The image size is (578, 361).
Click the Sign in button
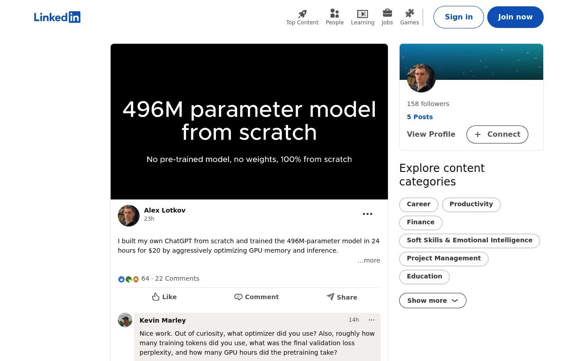[459, 17]
